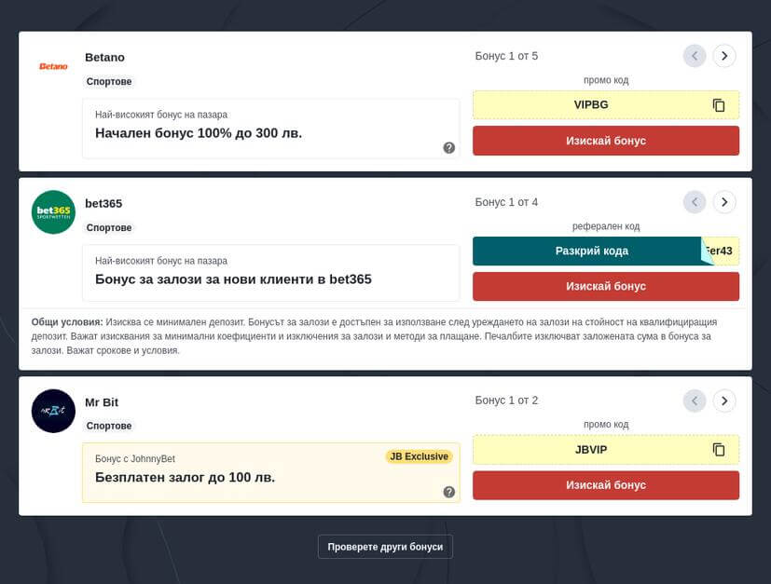Click the Betano logo
771x584 pixels.
tap(53, 66)
